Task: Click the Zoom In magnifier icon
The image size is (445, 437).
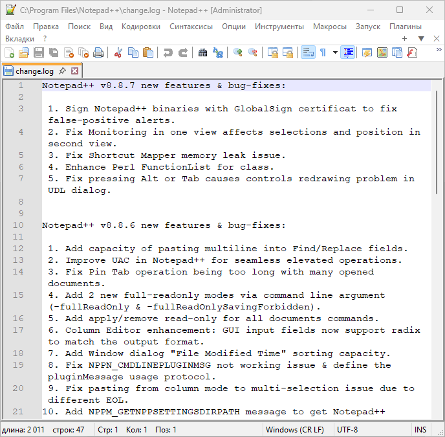Action: point(238,52)
